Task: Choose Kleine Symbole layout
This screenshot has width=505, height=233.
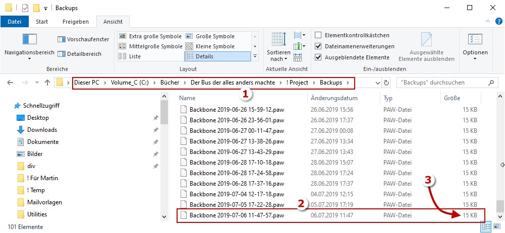Action: pyautogui.click(x=211, y=46)
